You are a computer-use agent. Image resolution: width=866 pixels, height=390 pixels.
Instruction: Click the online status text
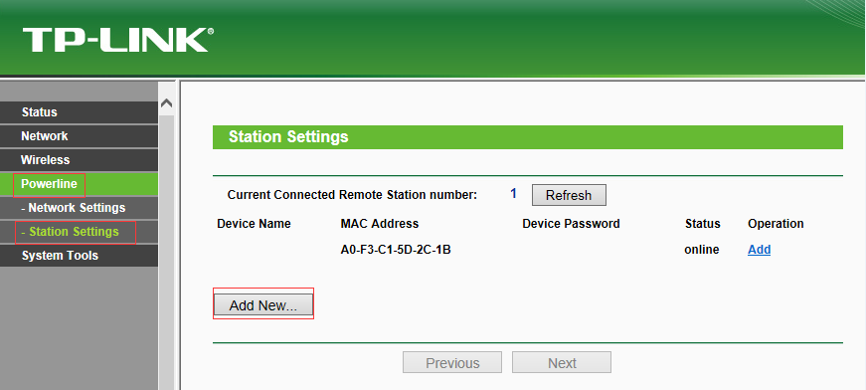pyautogui.click(x=701, y=250)
